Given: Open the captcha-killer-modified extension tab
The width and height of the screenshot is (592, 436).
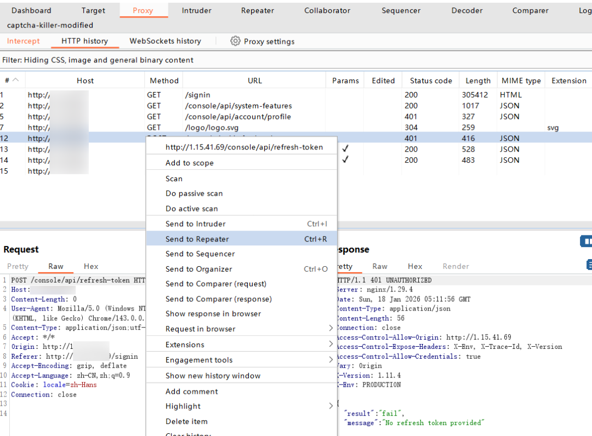Looking at the screenshot, I should [50, 25].
